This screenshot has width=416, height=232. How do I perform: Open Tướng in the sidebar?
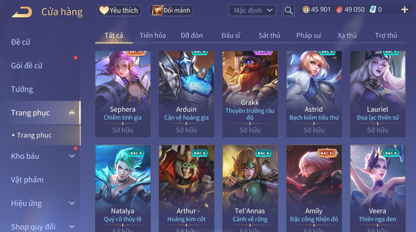click(x=22, y=89)
